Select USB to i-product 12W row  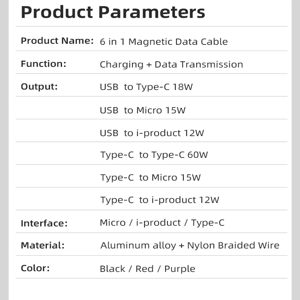click(x=151, y=133)
